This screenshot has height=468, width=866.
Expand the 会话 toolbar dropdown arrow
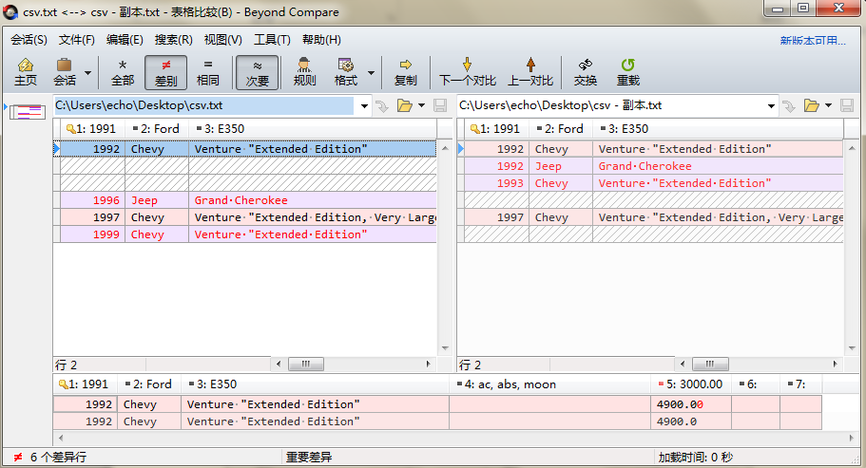click(88, 72)
